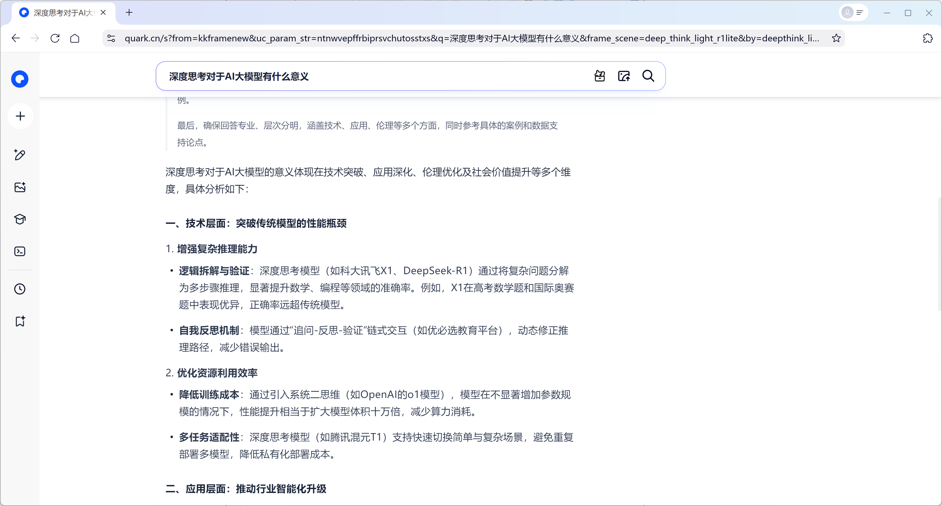Open history clock icon in sidebar
942x506 pixels.
pyautogui.click(x=20, y=289)
